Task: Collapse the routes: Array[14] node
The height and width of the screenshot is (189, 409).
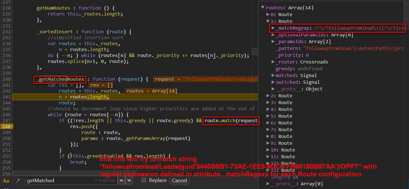Action: 263,8
